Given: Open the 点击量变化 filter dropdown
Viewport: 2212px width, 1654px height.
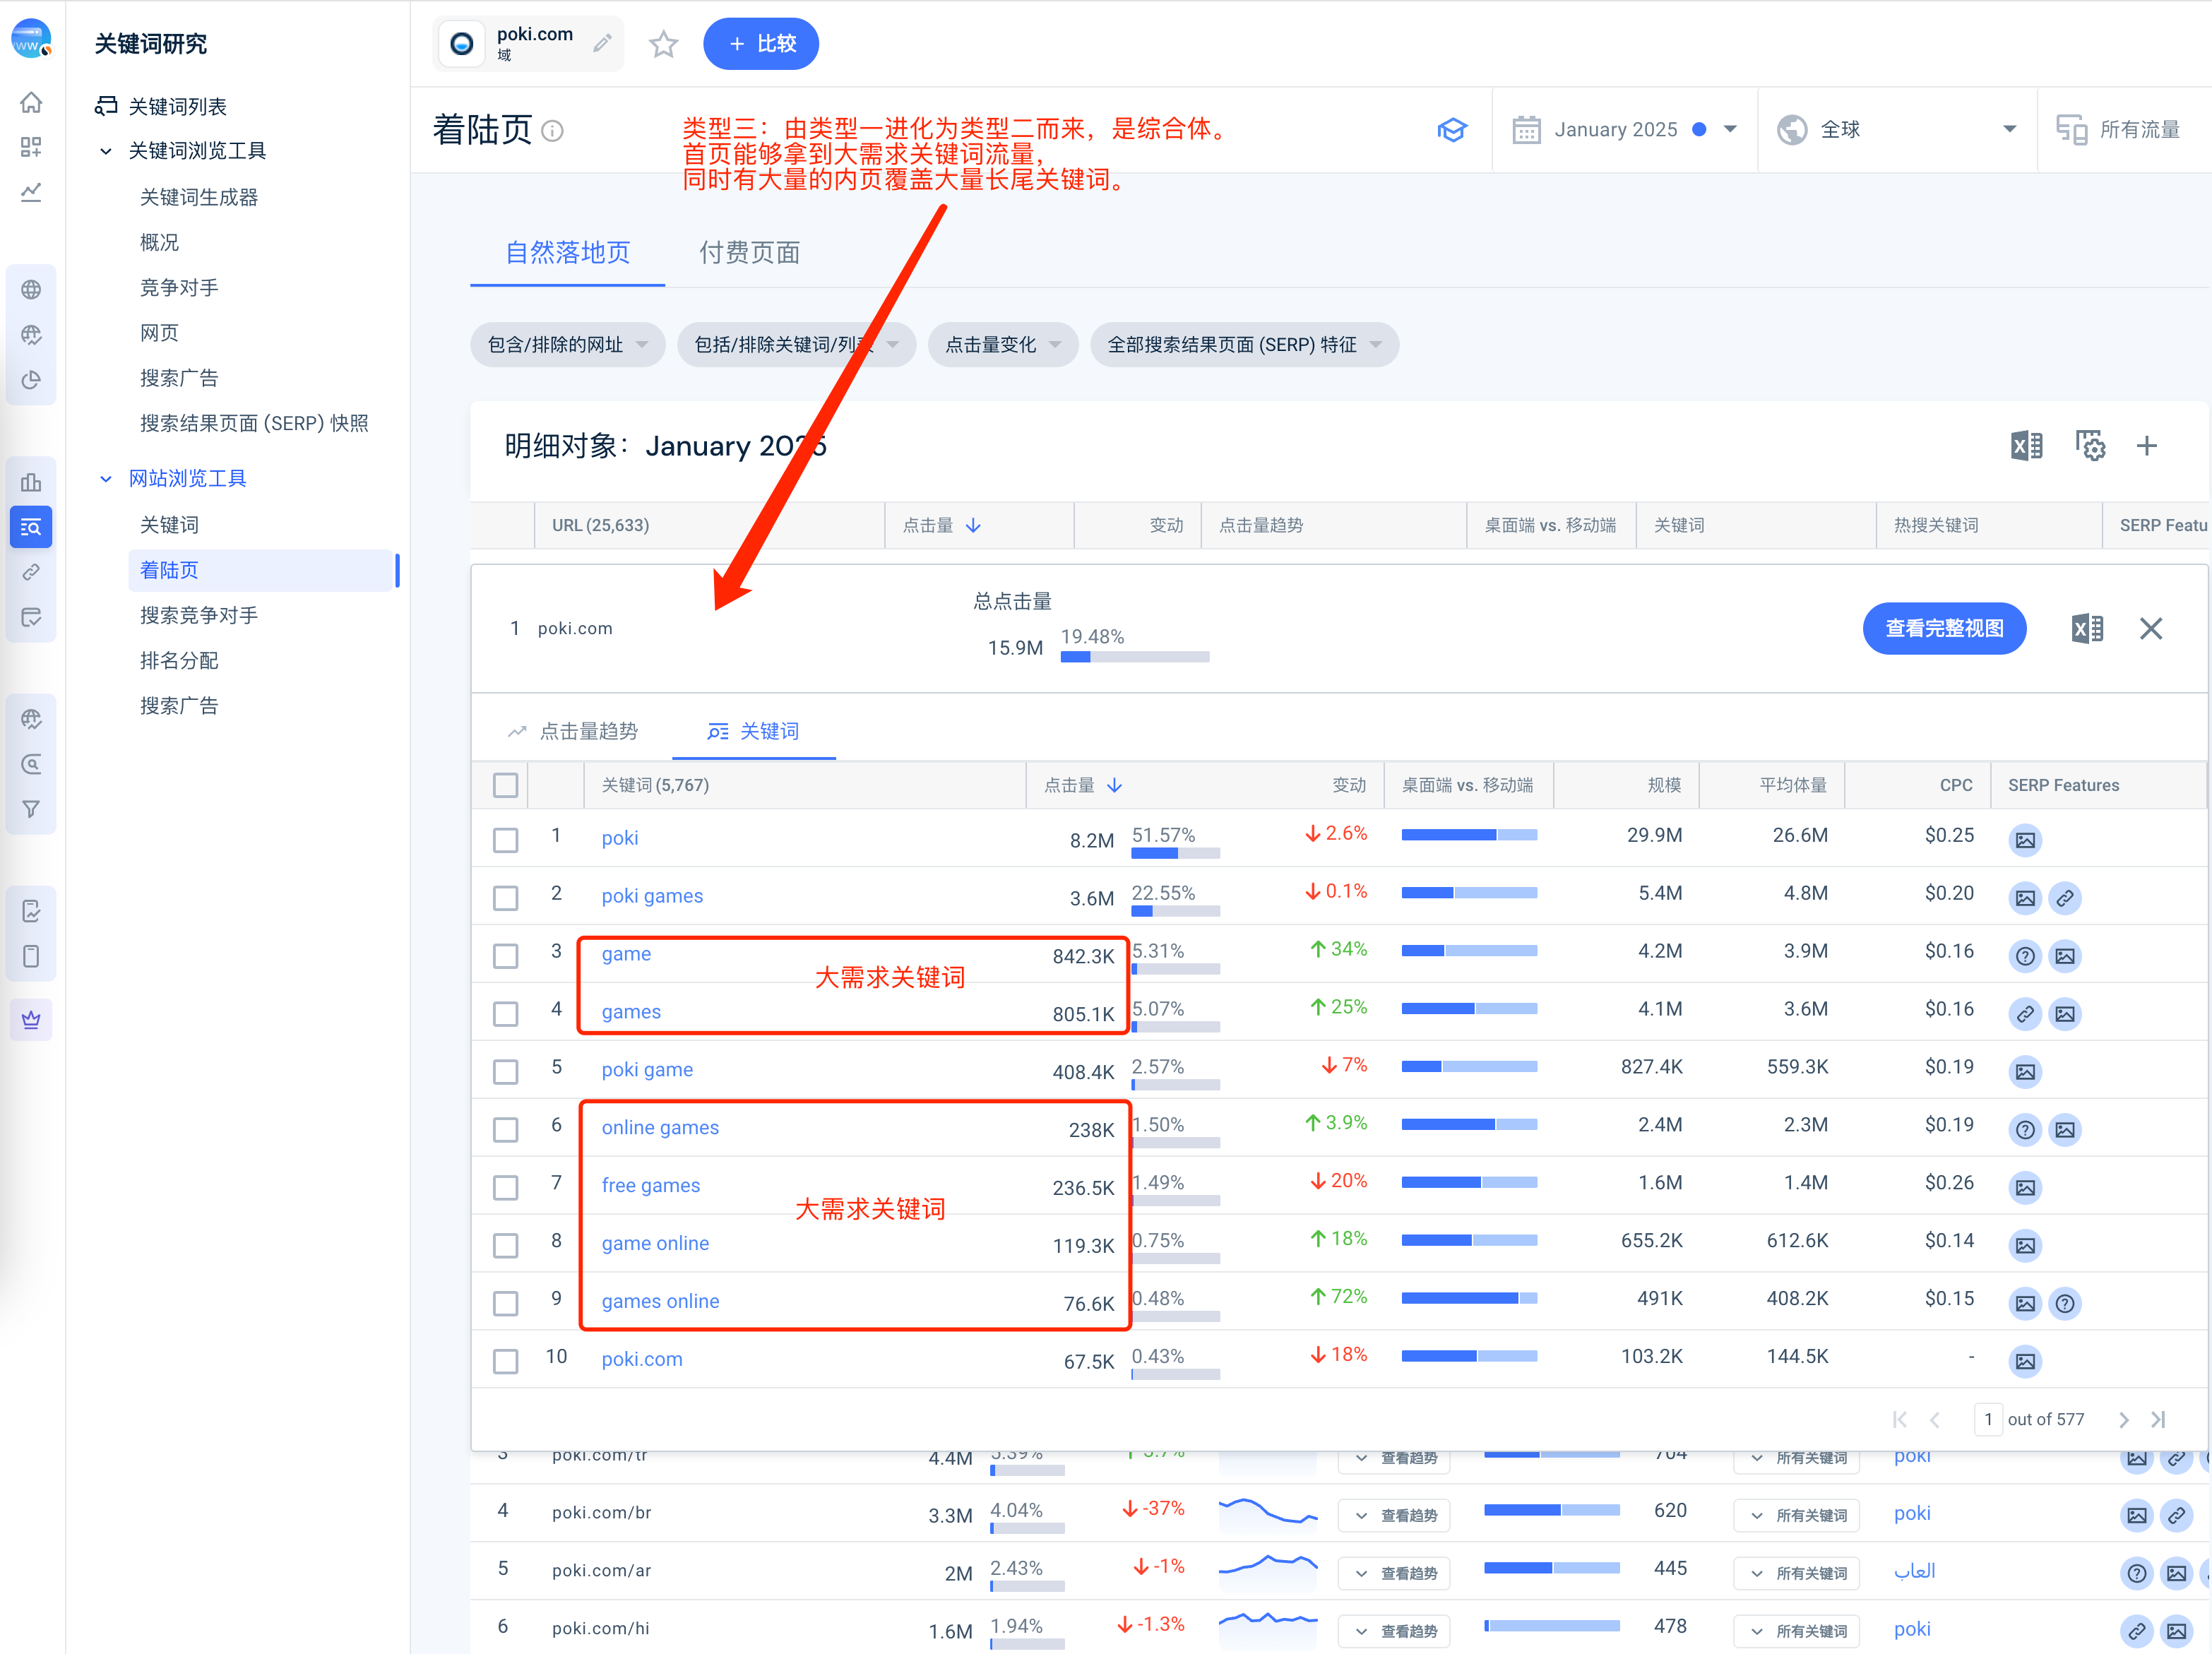Looking at the screenshot, I should pyautogui.click(x=1002, y=345).
